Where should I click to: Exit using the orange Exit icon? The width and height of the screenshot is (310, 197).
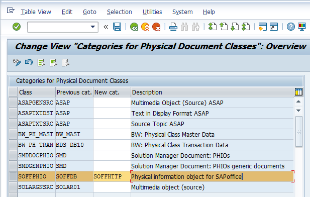point(145,27)
